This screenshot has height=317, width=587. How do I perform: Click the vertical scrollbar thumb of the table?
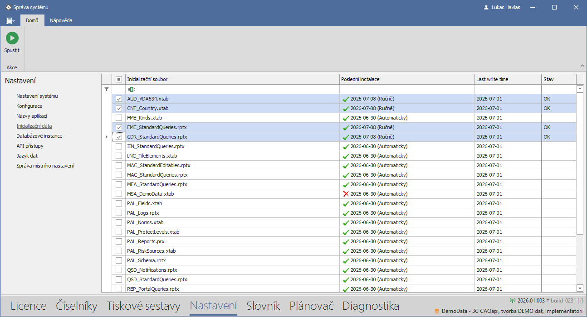click(580, 163)
